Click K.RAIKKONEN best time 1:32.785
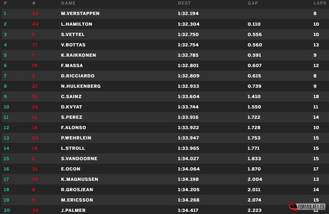This screenshot has width=329, height=214. pyautogui.click(x=188, y=55)
